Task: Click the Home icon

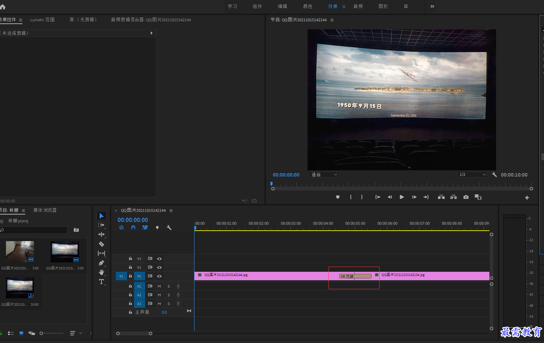Action: click(2, 7)
